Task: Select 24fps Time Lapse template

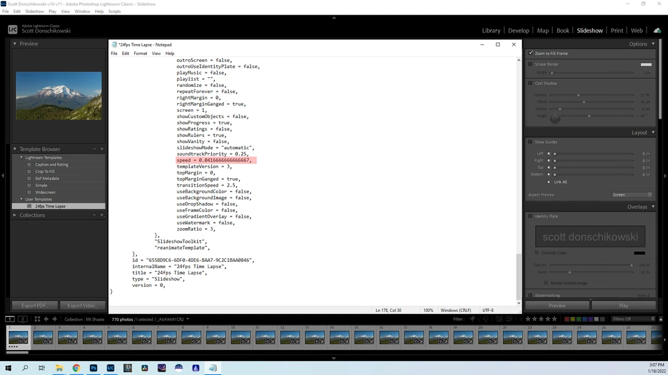Action: [x=59, y=206]
